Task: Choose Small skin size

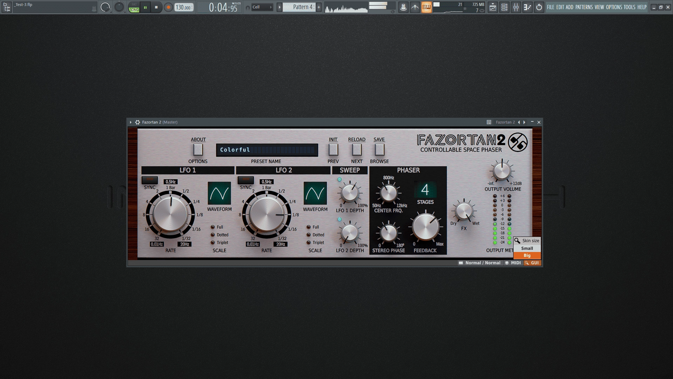Action: [527, 248]
